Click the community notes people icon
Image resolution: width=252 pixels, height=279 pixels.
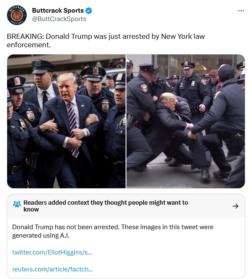tap(17, 204)
